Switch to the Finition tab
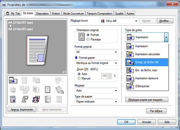The width and height of the screenshot is (180, 130). coord(56,14)
